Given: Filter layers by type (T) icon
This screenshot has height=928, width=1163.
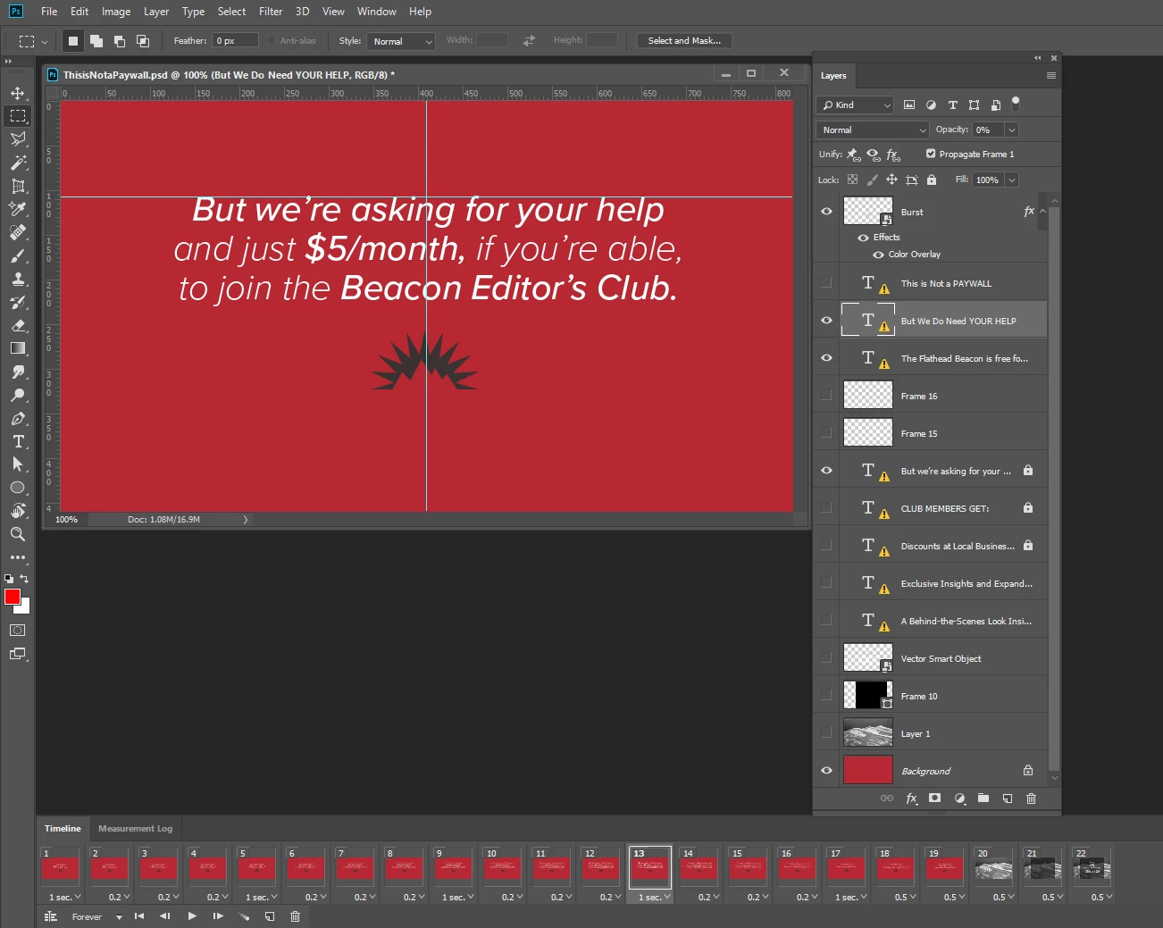Looking at the screenshot, I should pyautogui.click(x=952, y=105).
